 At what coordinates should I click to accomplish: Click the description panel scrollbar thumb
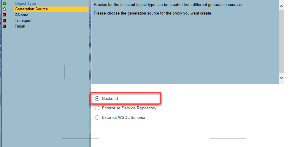281,41
